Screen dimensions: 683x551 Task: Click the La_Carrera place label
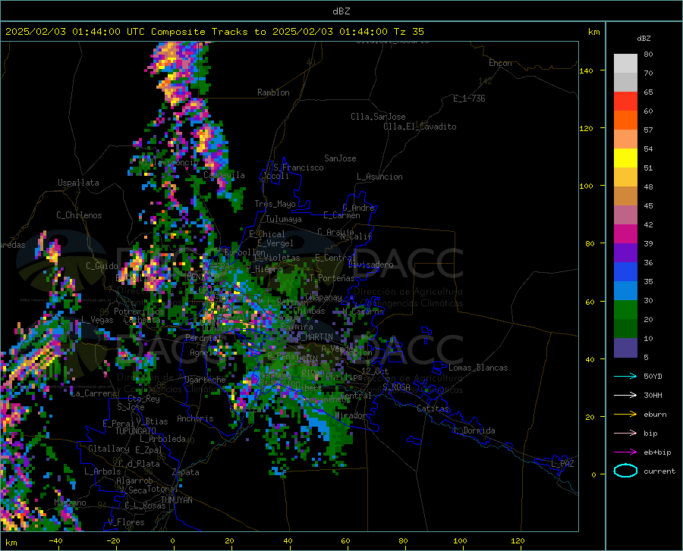click(x=93, y=393)
